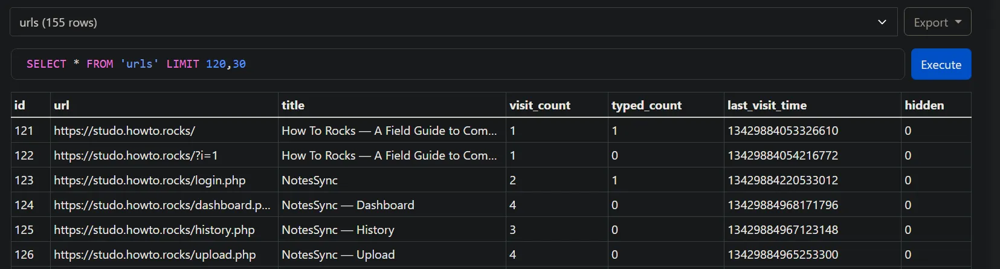Click the visit_count column header
Screen dimensions: 1000x269
(556, 105)
